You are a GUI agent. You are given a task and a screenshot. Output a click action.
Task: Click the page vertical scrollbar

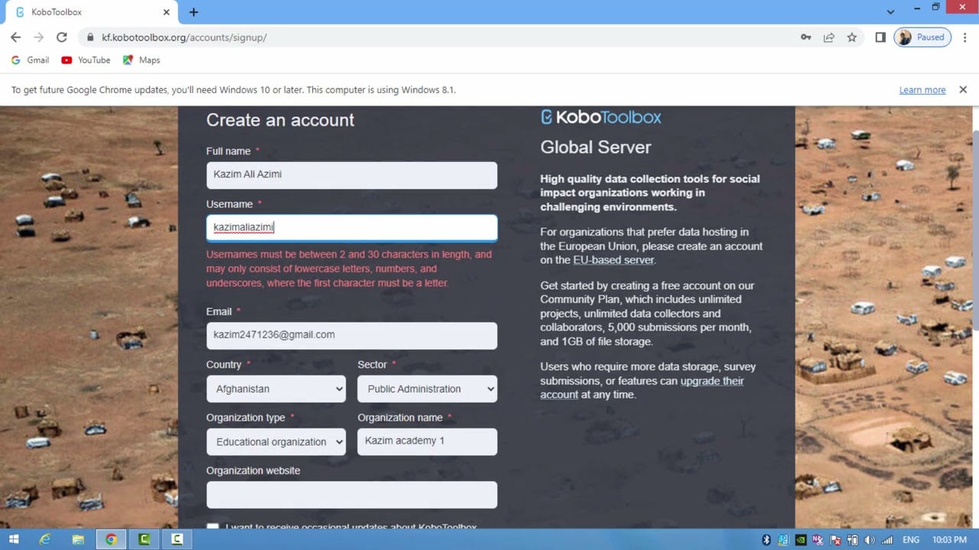(974, 229)
